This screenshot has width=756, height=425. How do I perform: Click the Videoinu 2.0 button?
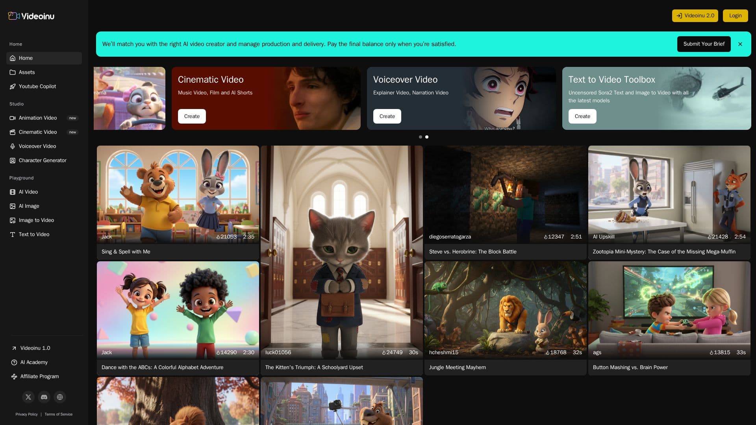(695, 16)
